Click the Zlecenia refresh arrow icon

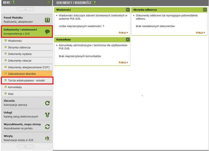[47, 103]
